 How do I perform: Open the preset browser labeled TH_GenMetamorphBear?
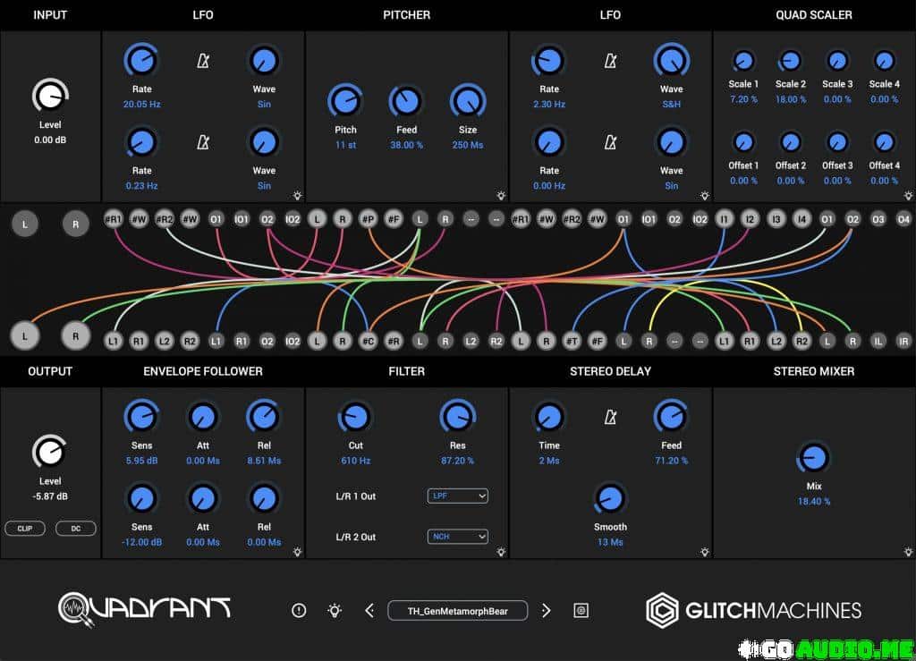[457, 610]
